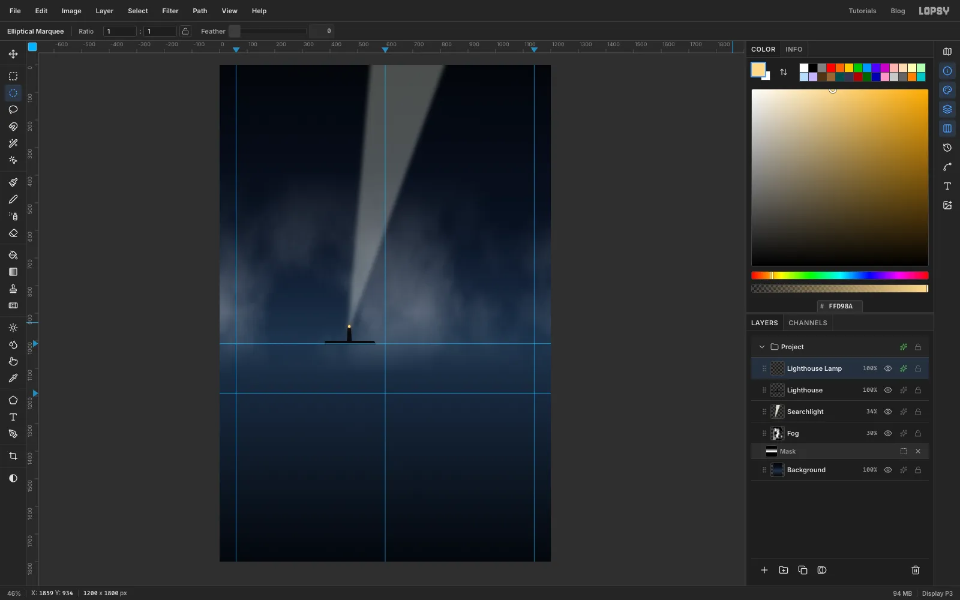Hide the Lighthouse layer
The height and width of the screenshot is (600, 960).
[888, 390]
